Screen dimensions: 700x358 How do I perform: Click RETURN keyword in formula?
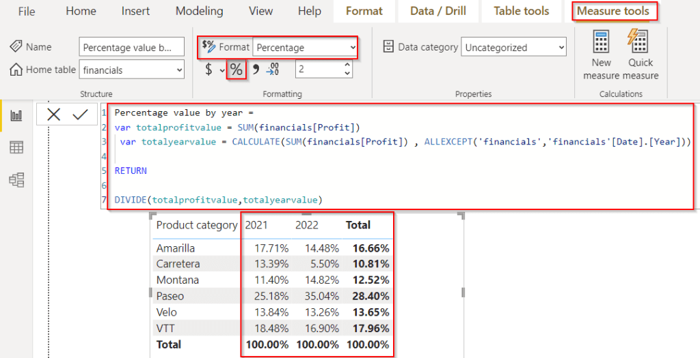[131, 170]
